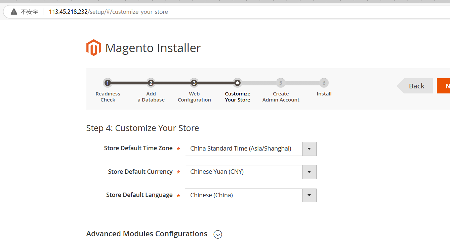Viewport: 450px width, 243px height.
Task: Click the Store Default Currency label
Action: (140, 172)
